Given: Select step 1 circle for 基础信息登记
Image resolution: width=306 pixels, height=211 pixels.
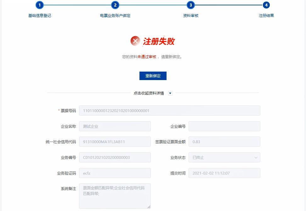Looking at the screenshot, I should 39,5.
